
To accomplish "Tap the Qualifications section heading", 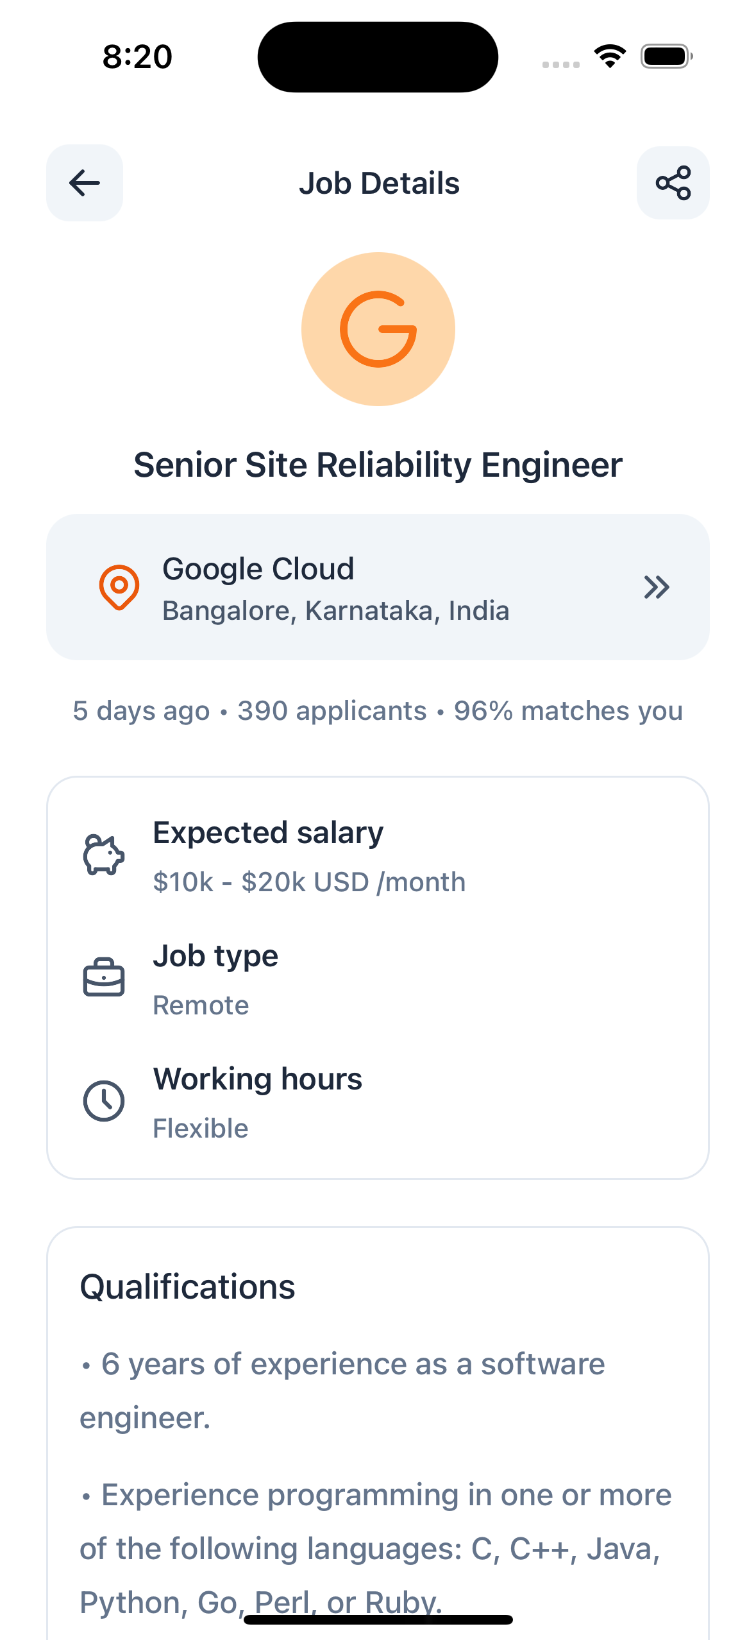I will (x=187, y=1287).
